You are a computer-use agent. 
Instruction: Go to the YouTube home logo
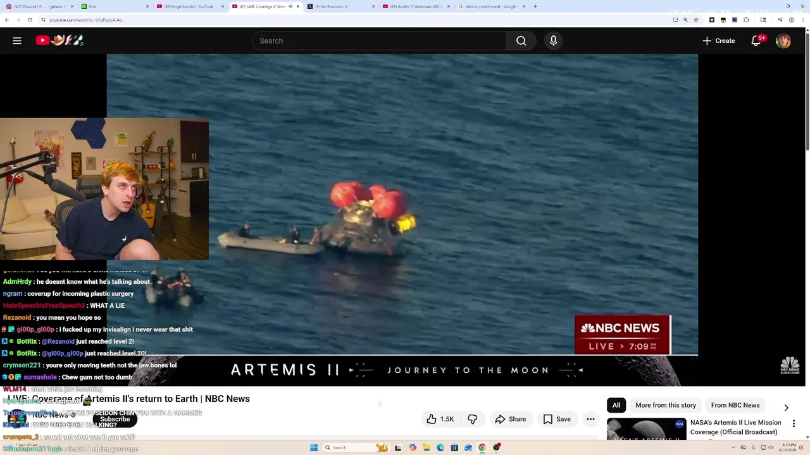(x=60, y=40)
